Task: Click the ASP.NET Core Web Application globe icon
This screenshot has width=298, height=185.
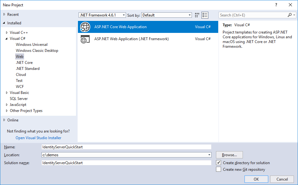Action: click(x=85, y=27)
